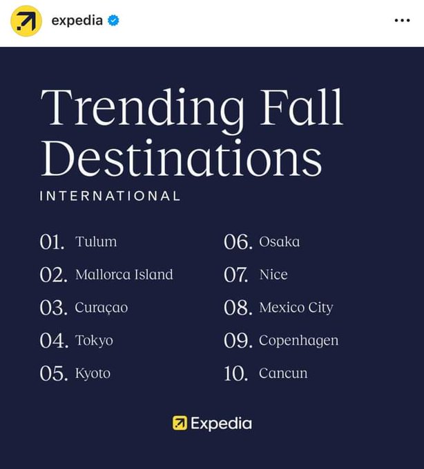Choose Tokyo from the list
The width and height of the screenshot is (424, 469).
tap(94, 341)
